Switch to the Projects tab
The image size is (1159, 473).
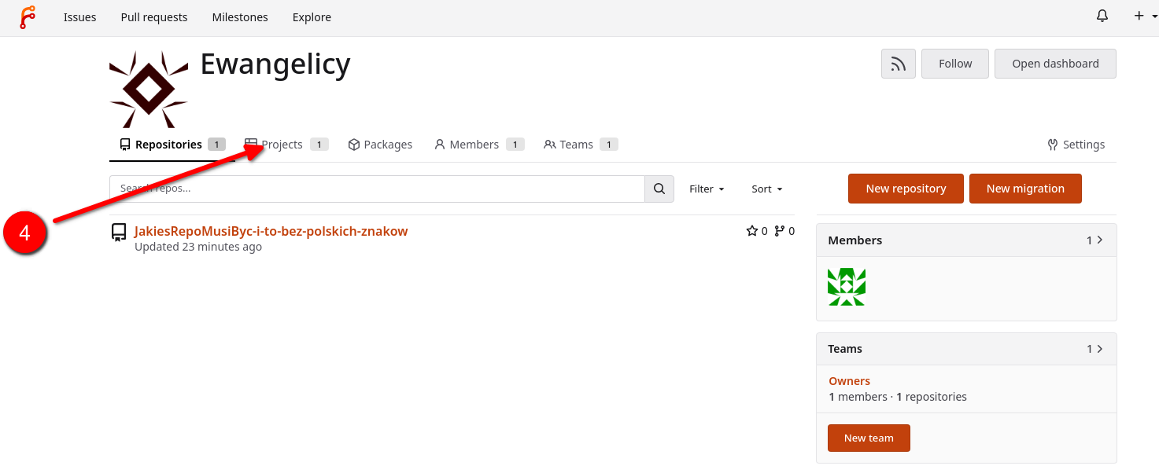point(282,145)
